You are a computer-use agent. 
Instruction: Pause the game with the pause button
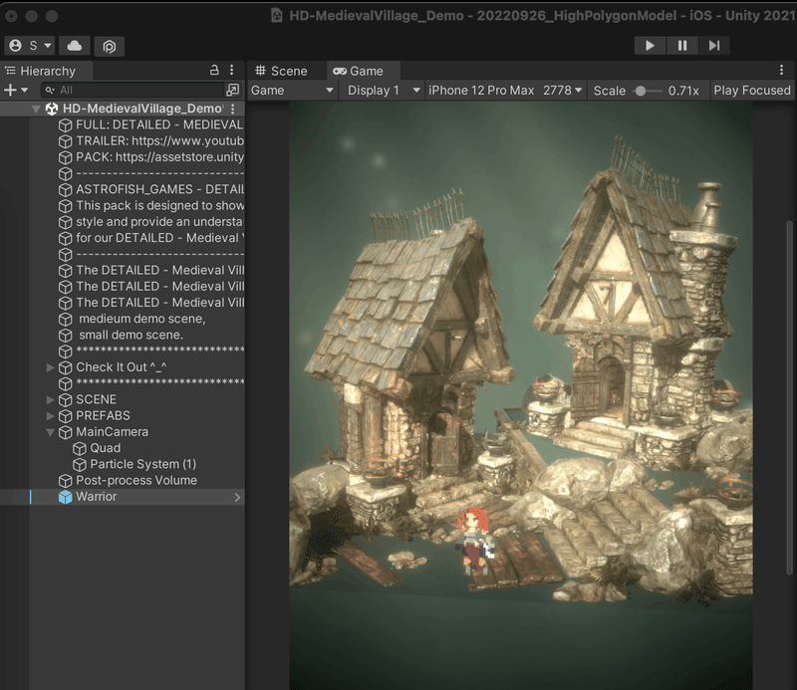point(682,45)
